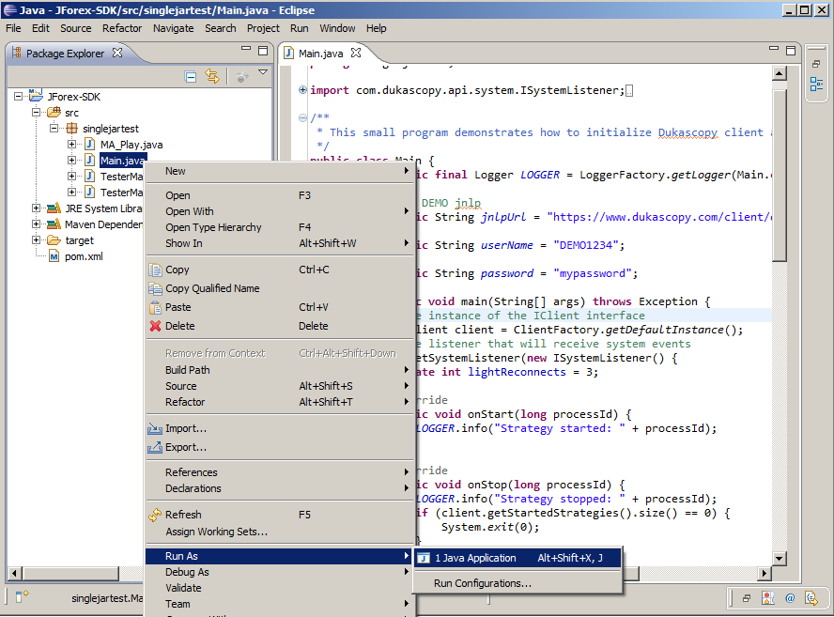Click the "DEMO1234" userName value in editor

586,245
